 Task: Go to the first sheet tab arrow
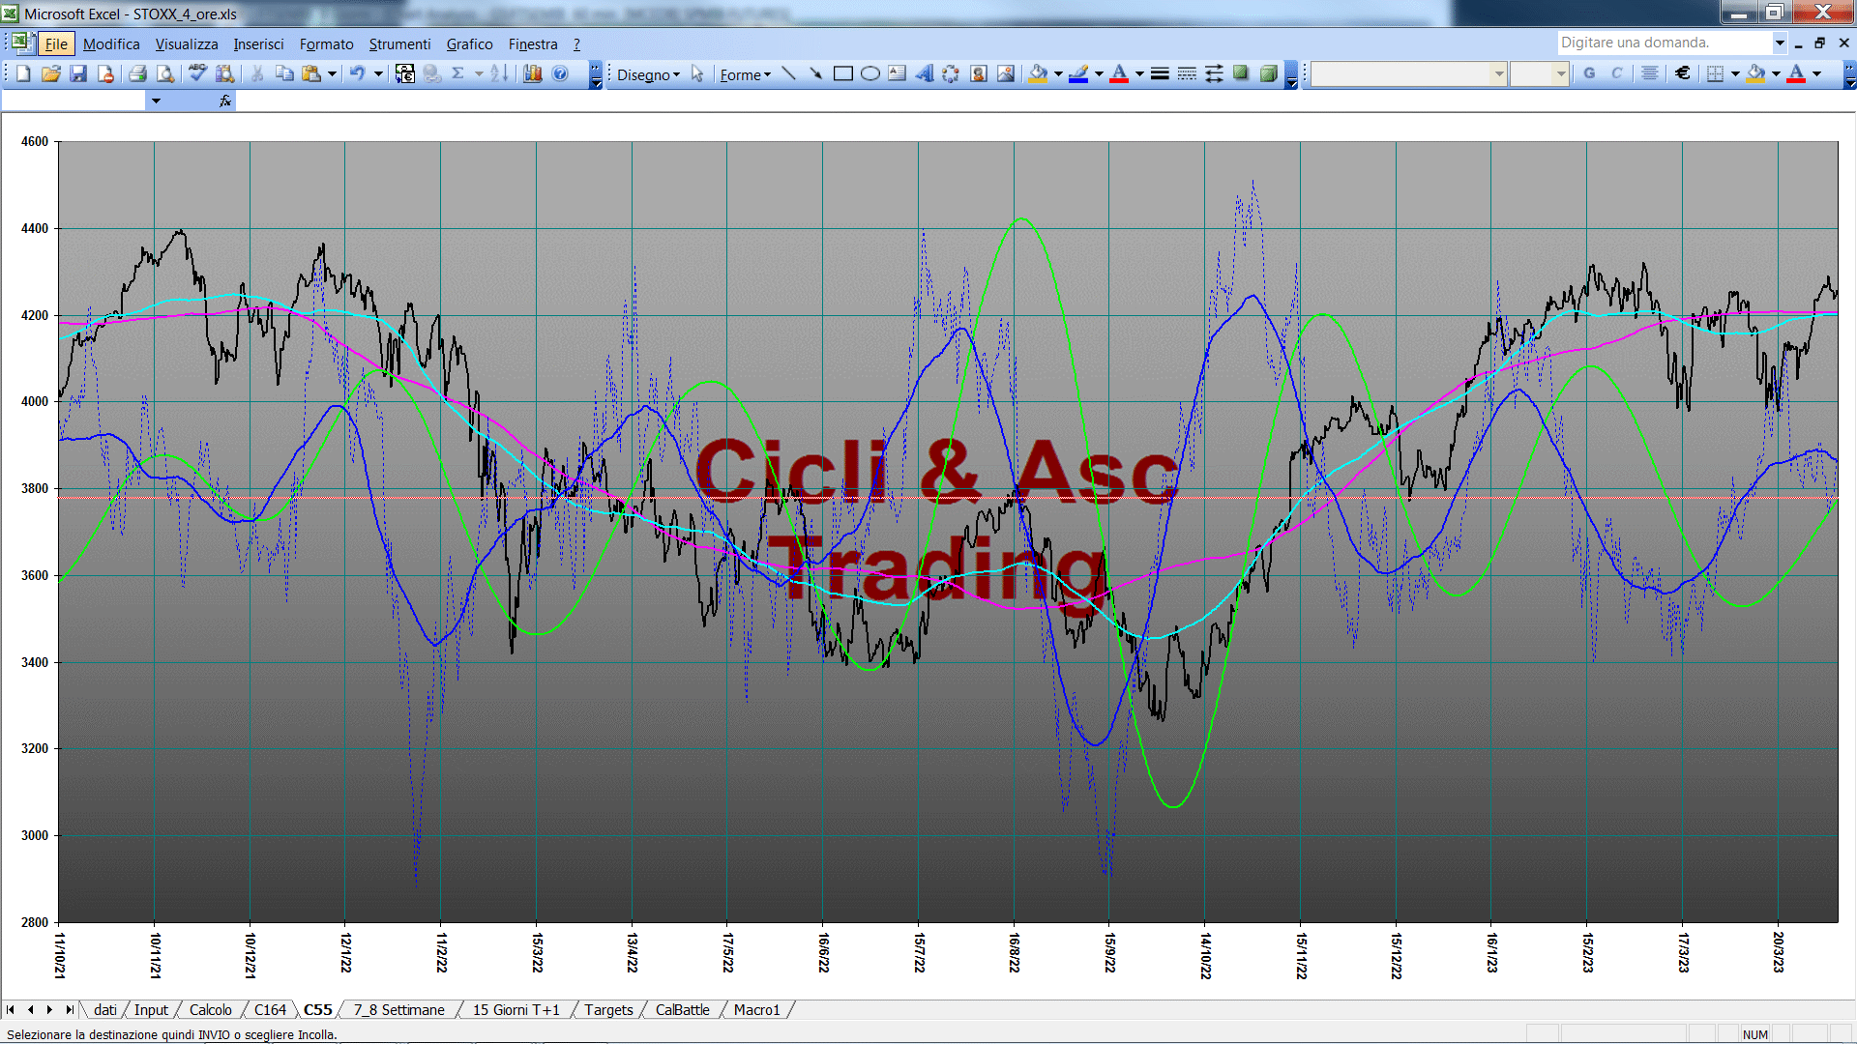pyautogui.click(x=11, y=1009)
